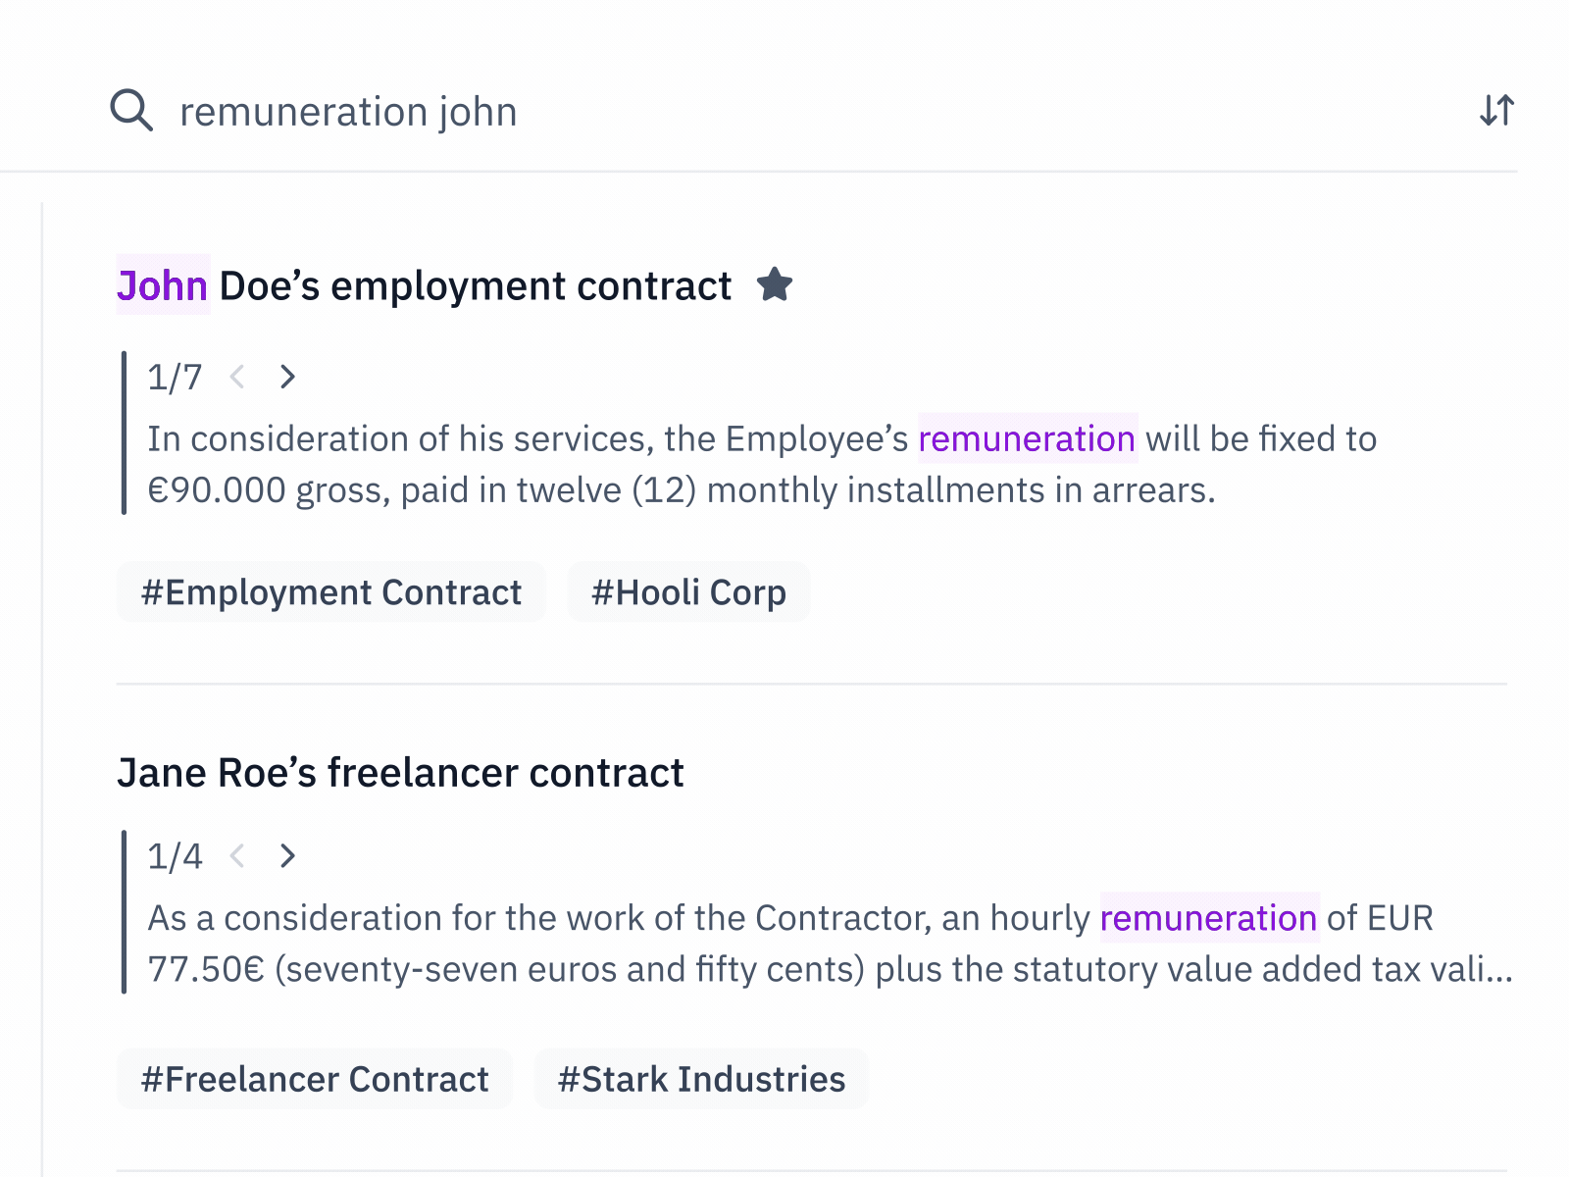This screenshot has width=1569, height=1177.
Task: Click the highlighted 'John' in the title
Action: 163,285
